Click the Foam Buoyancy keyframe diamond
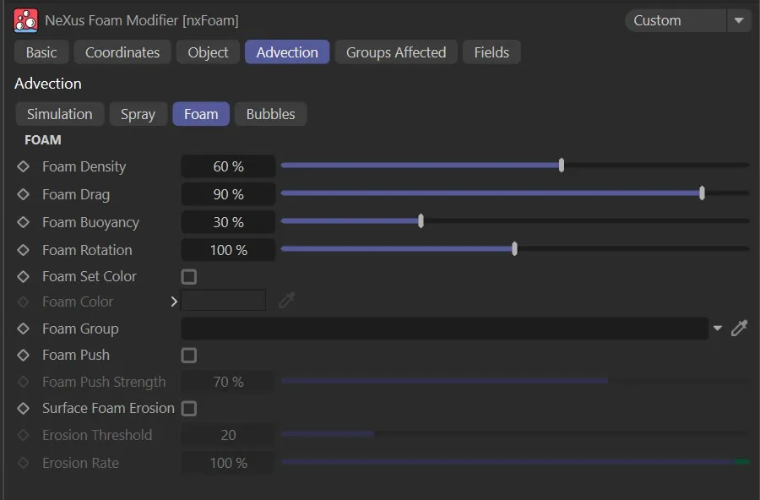 (x=24, y=222)
